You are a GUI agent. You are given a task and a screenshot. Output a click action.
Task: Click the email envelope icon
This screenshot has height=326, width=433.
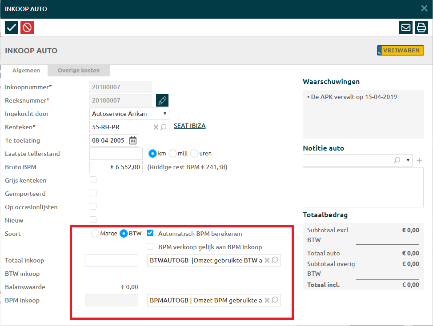pos(406,28)
